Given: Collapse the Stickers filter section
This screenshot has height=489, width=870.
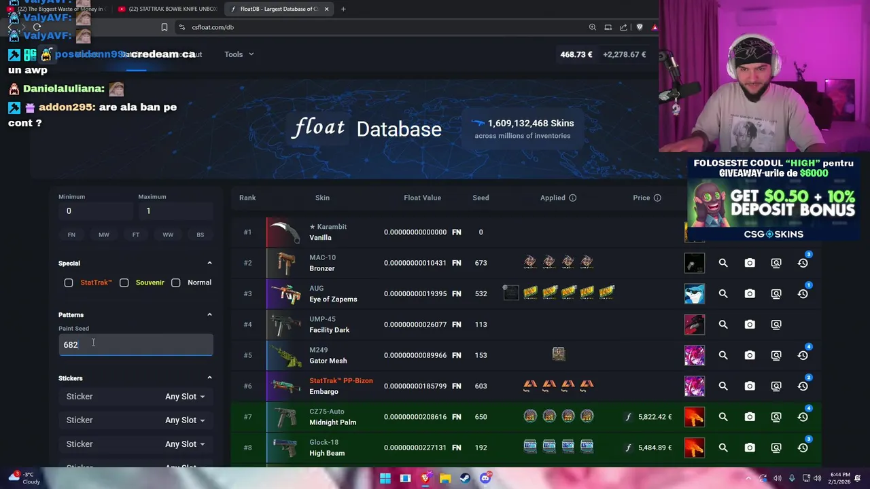Looking at the screenshot, I should pyautogui.click(x=209, y=378).
